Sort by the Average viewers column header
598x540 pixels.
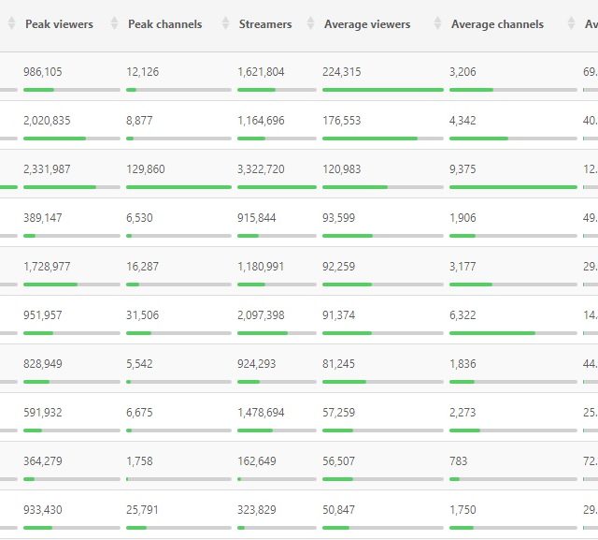(366, 24)
